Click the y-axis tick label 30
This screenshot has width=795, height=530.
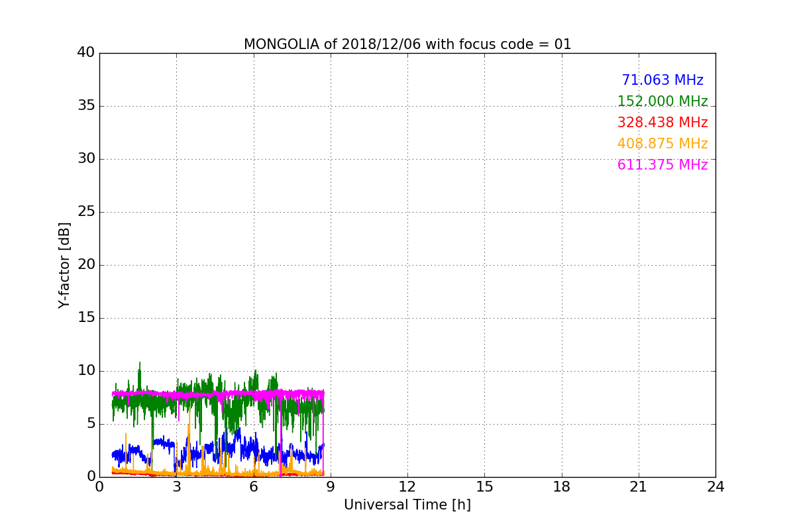pyautogui.click(x=86, y=159)
